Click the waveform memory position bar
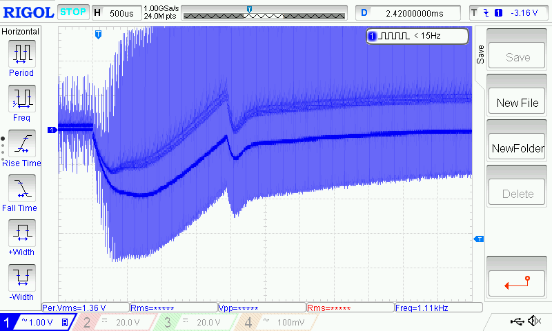This screenshot has width=552, height=331. [264, 14]
